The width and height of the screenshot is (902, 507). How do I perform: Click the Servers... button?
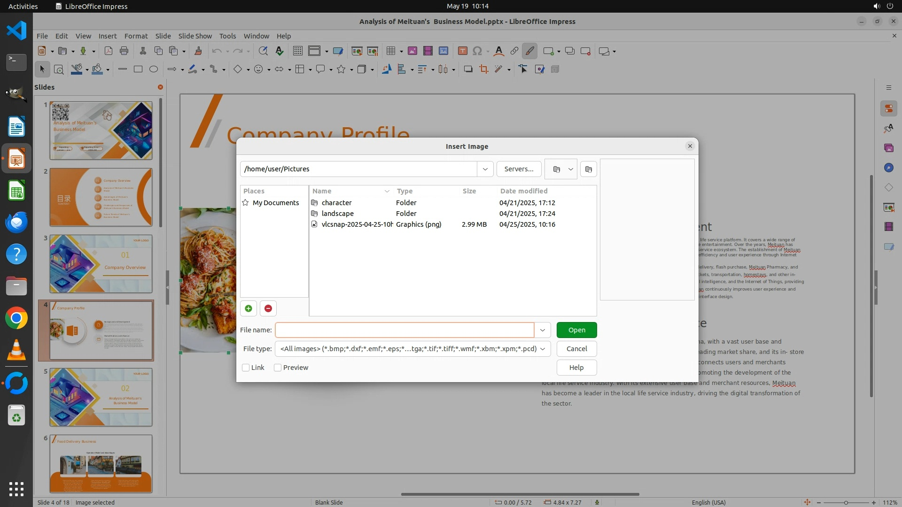pyautogui.click(x=519, y=169)
